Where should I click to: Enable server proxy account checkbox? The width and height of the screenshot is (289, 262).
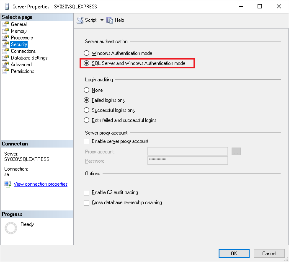(86, 142)
